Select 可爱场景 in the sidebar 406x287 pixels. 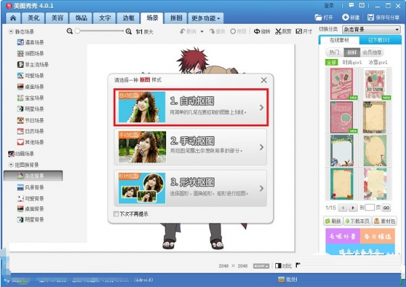[31, 76]
